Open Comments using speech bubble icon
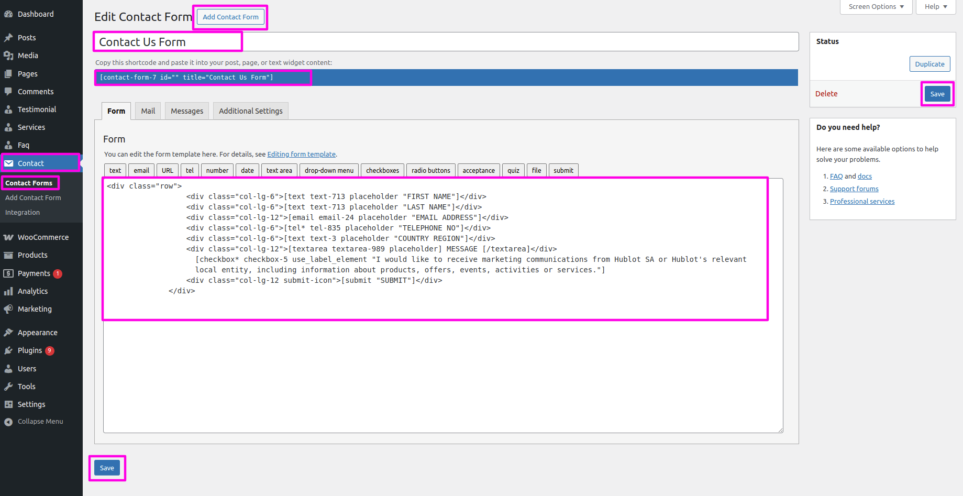Viewport: 963px width, 496px height. pyautogui.click(x=8, y=92)
